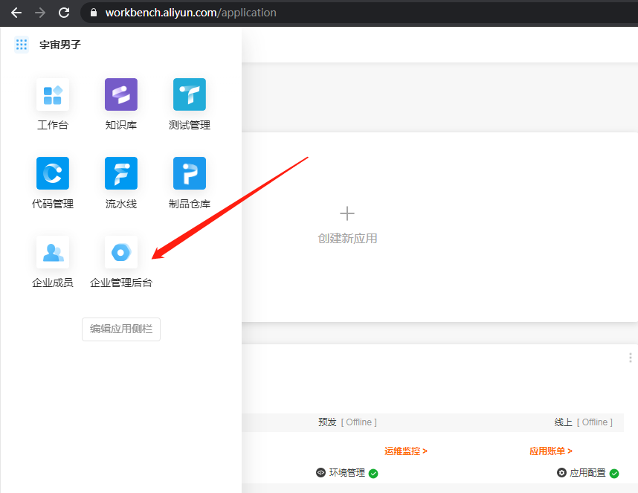Open the 企业管理后台 admin console icon
Screen dimensions: 638x493
point(121,252)
